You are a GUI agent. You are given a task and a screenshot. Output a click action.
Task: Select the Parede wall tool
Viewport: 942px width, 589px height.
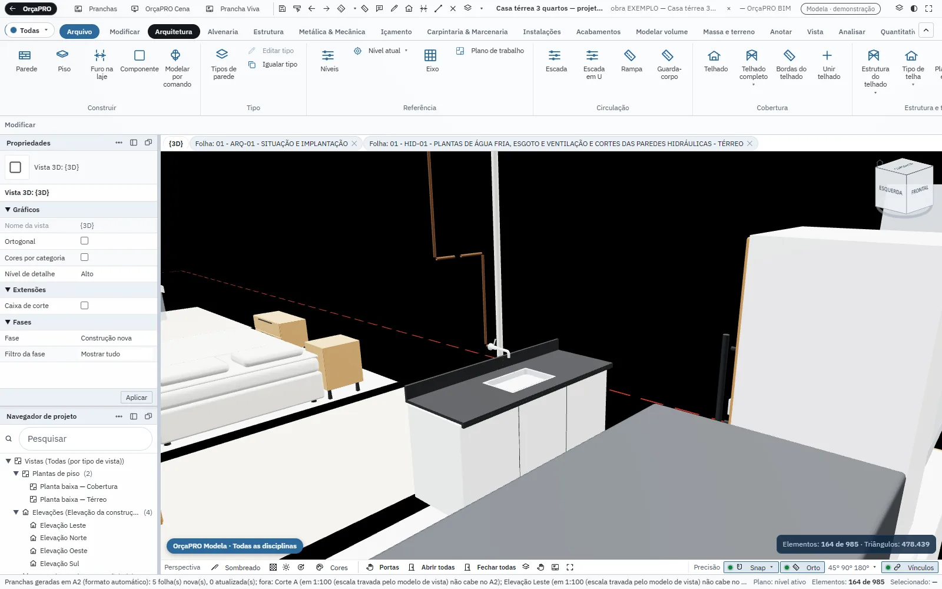pyautogui.click(x=26, y=61)
